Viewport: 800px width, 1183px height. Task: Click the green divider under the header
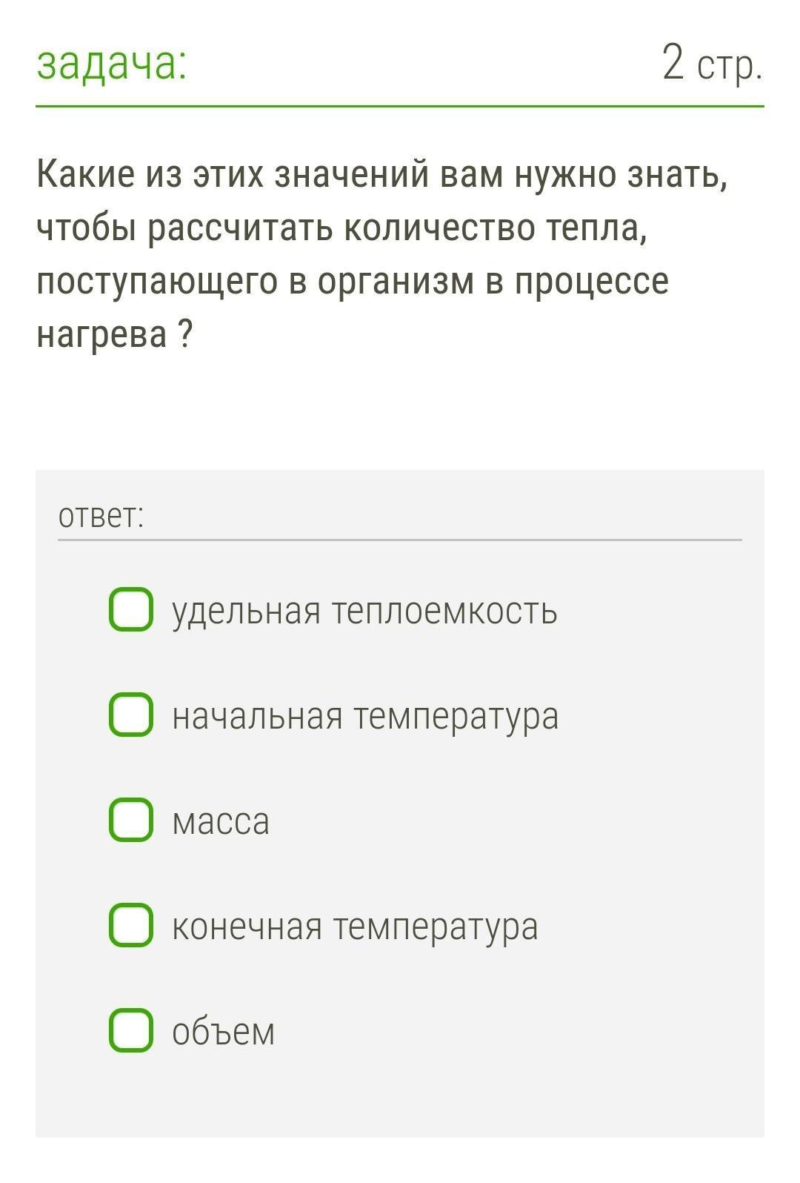pyautogui.click(x=400, y=106)
